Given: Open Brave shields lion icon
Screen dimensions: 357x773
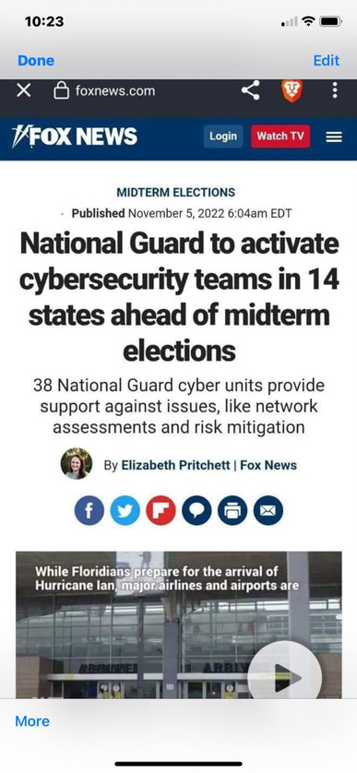Looking at the screenshot, I should [292, 90].
